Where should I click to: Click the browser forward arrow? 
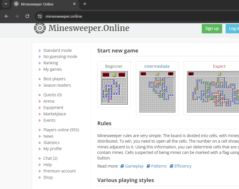pyautogui.click(x=17, y=16)
